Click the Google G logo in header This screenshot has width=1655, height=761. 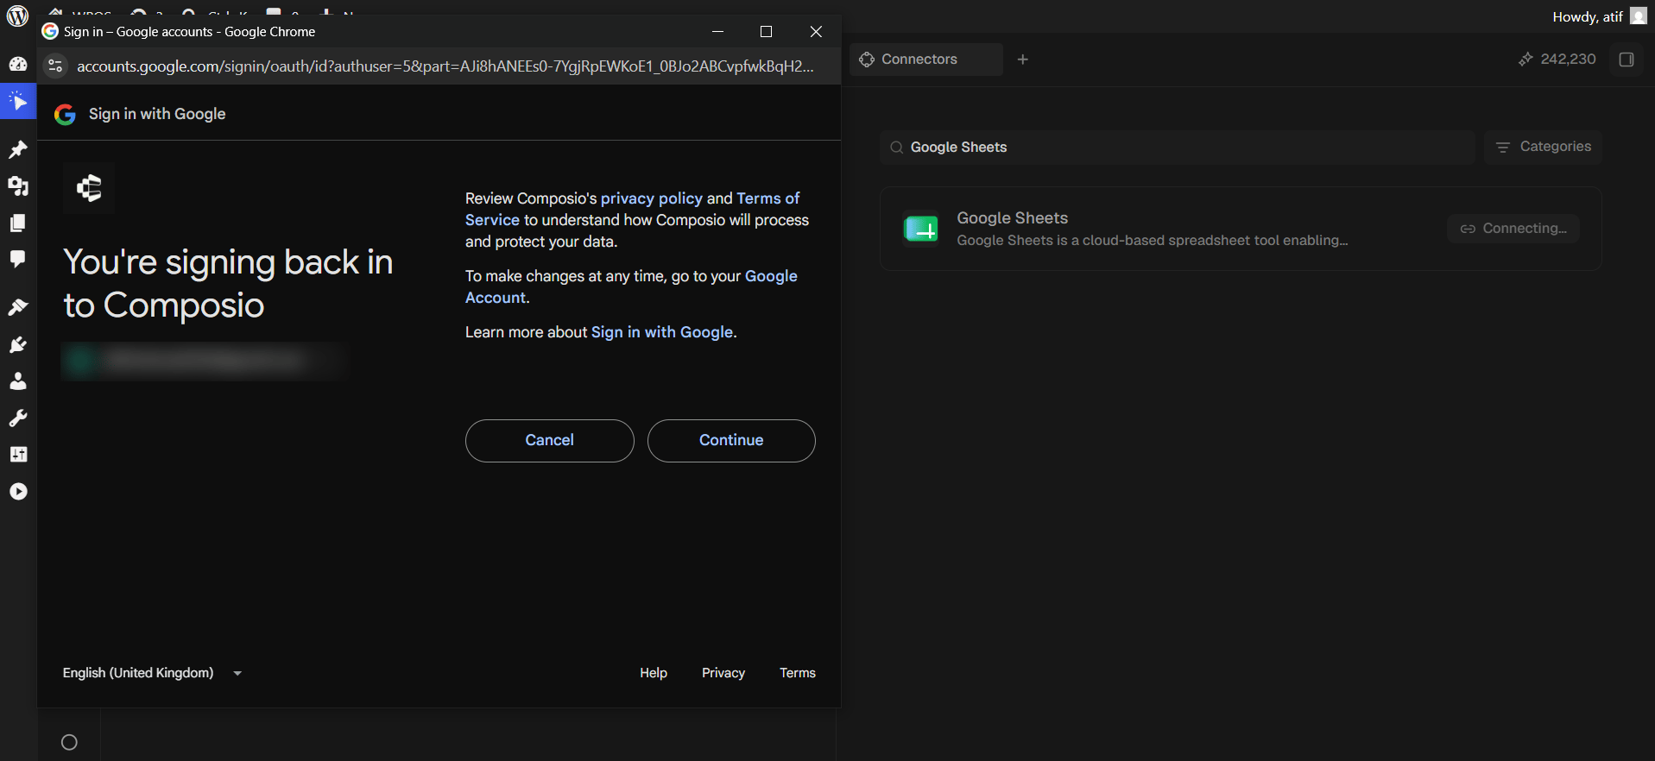(x=66, y=115)
